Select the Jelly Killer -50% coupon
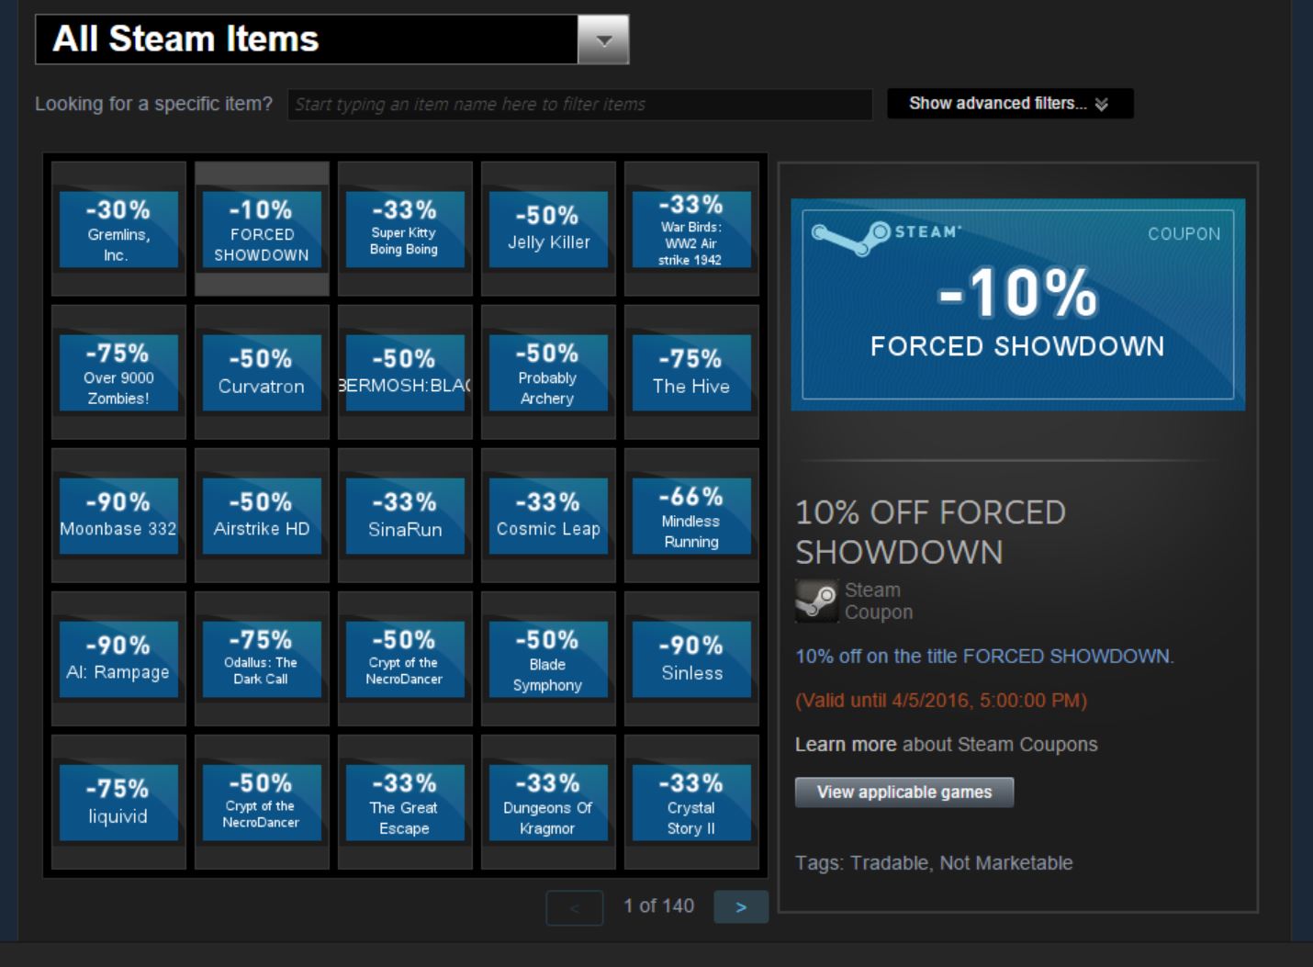1313x967 pixels. tap(548, 230)
